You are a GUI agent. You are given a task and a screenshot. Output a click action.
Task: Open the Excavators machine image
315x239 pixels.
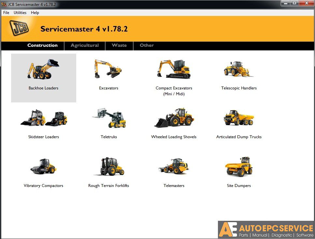click(108, 69)
